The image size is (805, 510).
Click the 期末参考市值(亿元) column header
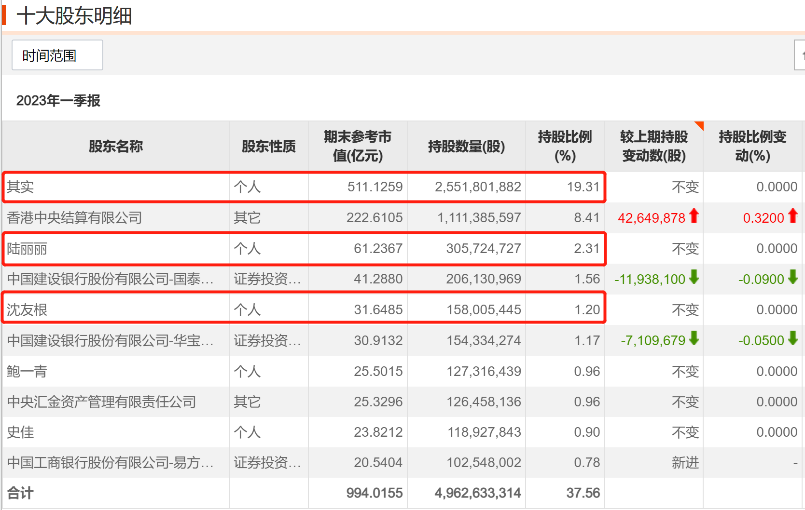[357, 146]
